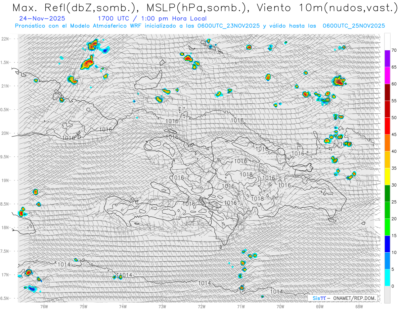Click the color bar value "35"
The height and width of the screenshot is (311, 403).
pos(394,168)
